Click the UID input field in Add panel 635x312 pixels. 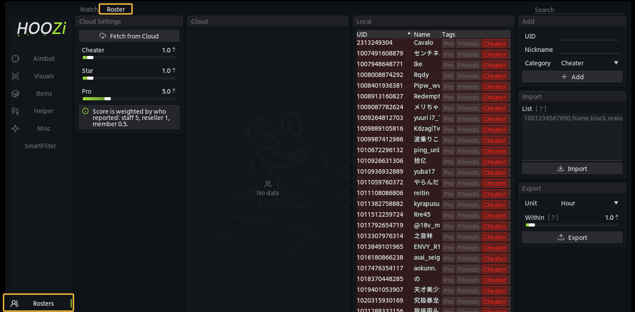coord(590,36)
